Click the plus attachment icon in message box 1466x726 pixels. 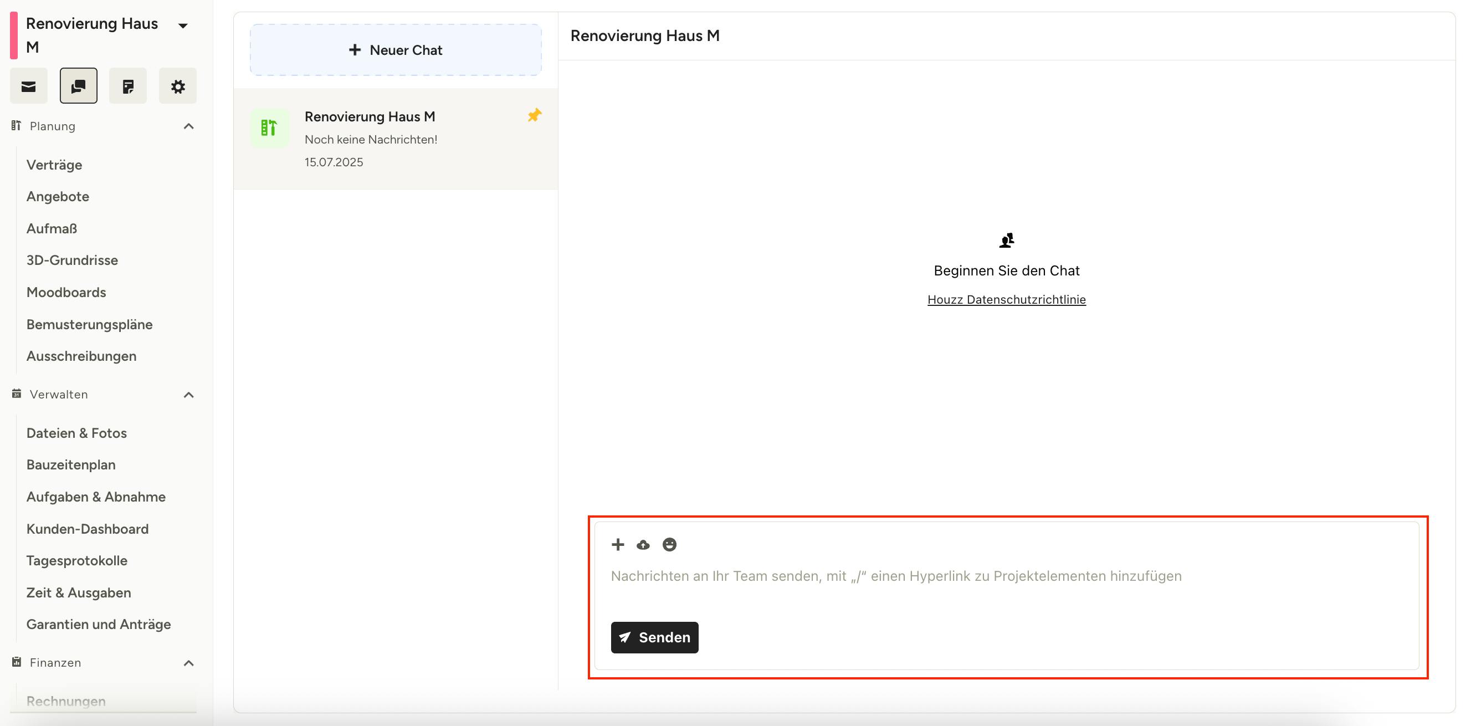coord(617,545)
